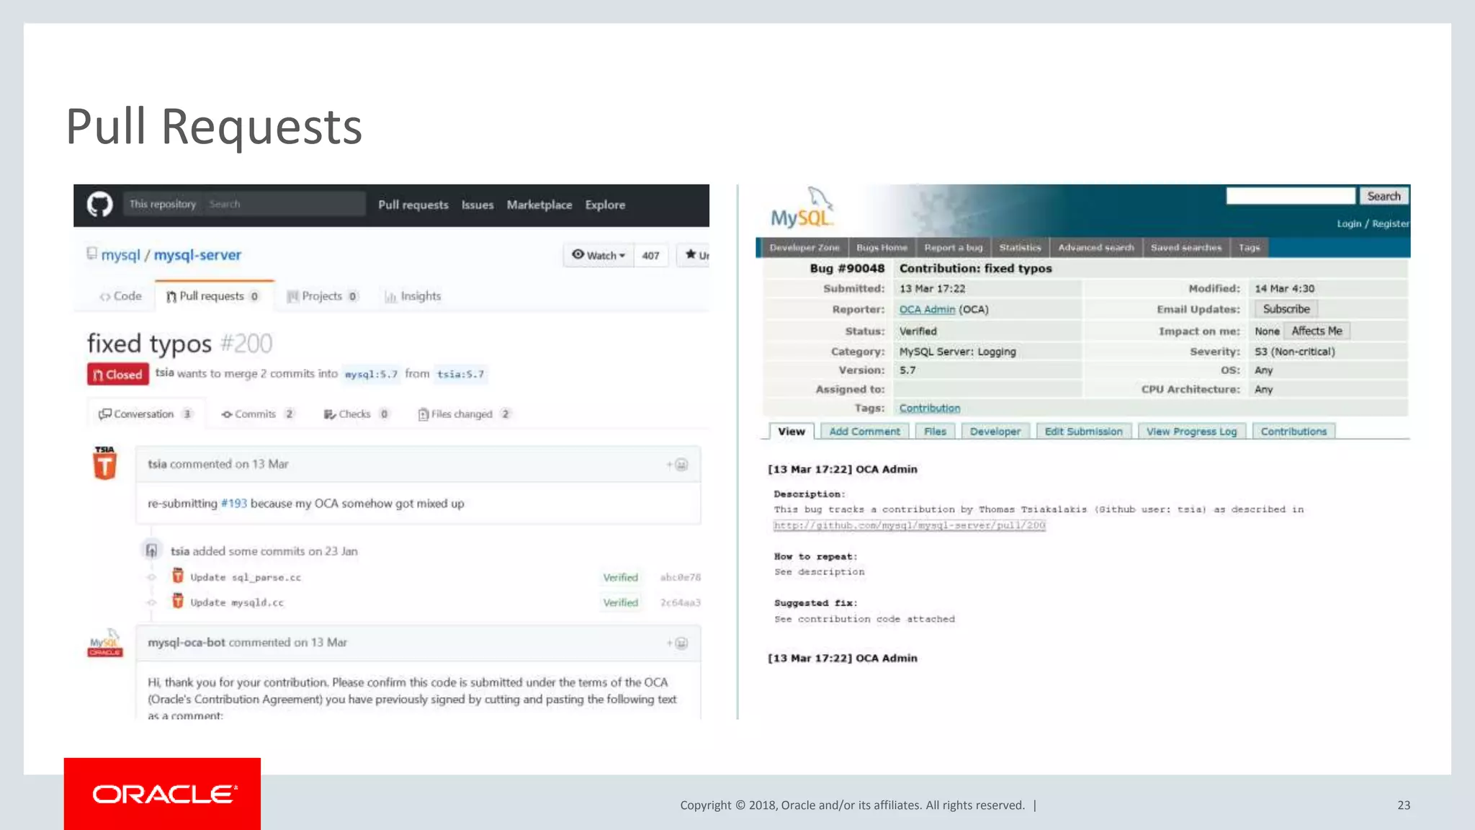Click Verified badge for sql_parse.cc commit
The height and width of the screenshot is (830, 1475).
tap(621, 578)
